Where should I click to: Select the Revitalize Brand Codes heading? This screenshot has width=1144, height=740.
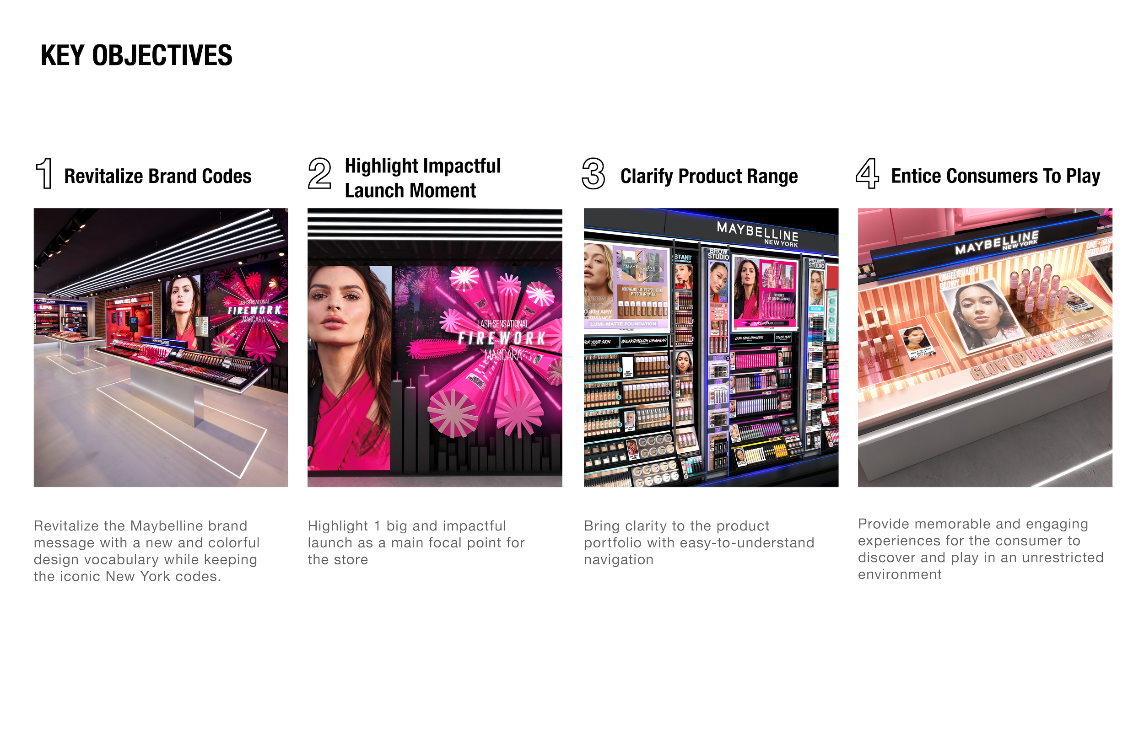coord(158,177)
